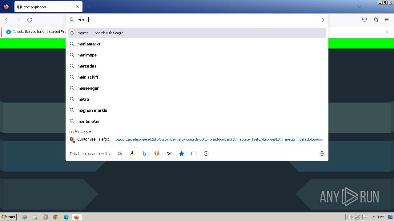The image size is (394, 221).
Task: Open the Action Center flag icon
Action: [x=364, y=217]
